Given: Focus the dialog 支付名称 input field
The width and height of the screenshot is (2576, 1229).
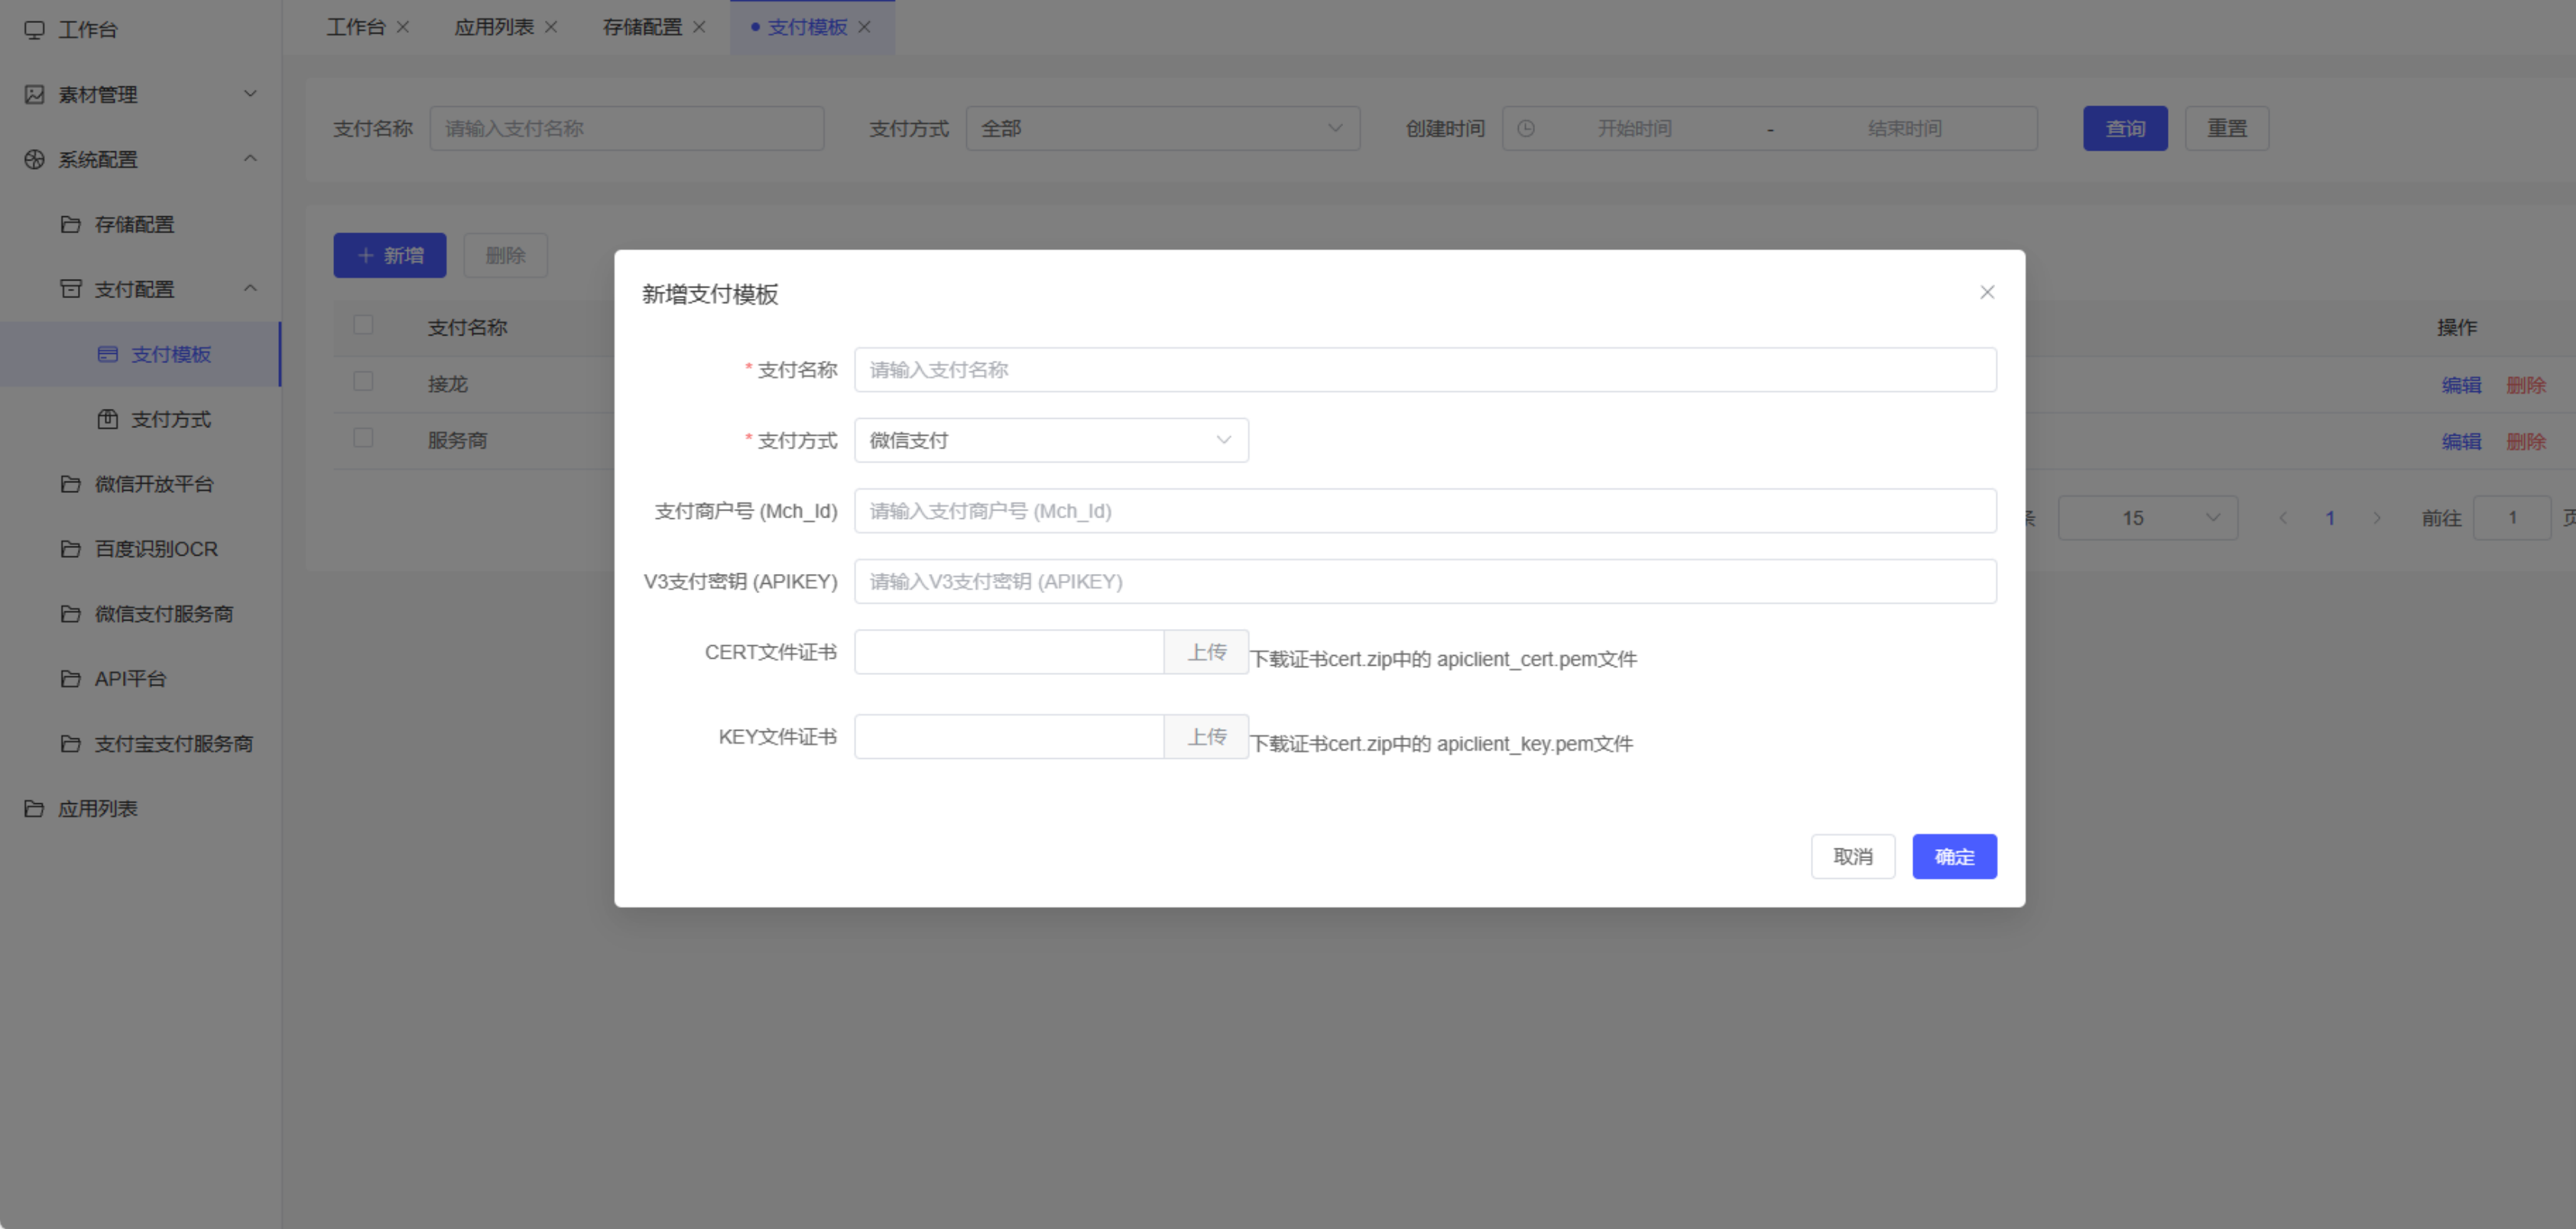Looking at the screenshot, I should pyautogui.click(x=1425, y=370).
